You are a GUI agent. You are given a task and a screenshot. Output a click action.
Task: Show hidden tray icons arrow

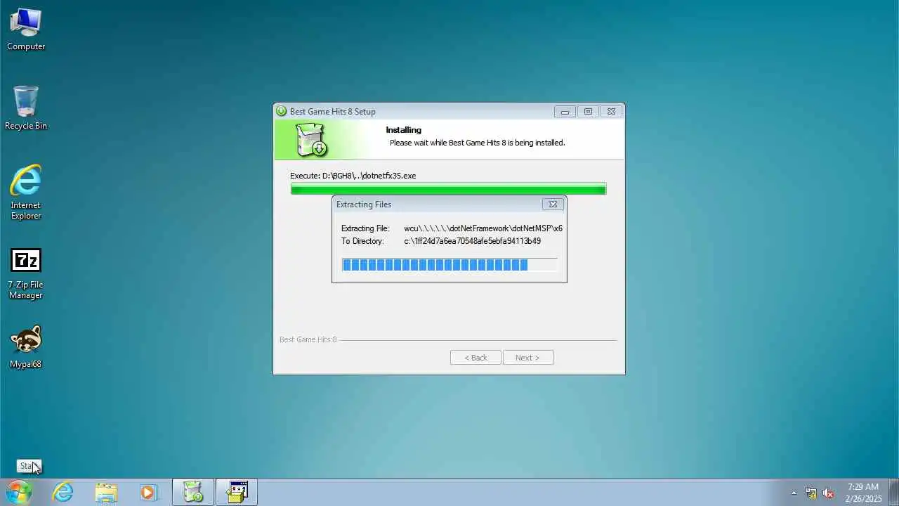(x=794, y=493)
